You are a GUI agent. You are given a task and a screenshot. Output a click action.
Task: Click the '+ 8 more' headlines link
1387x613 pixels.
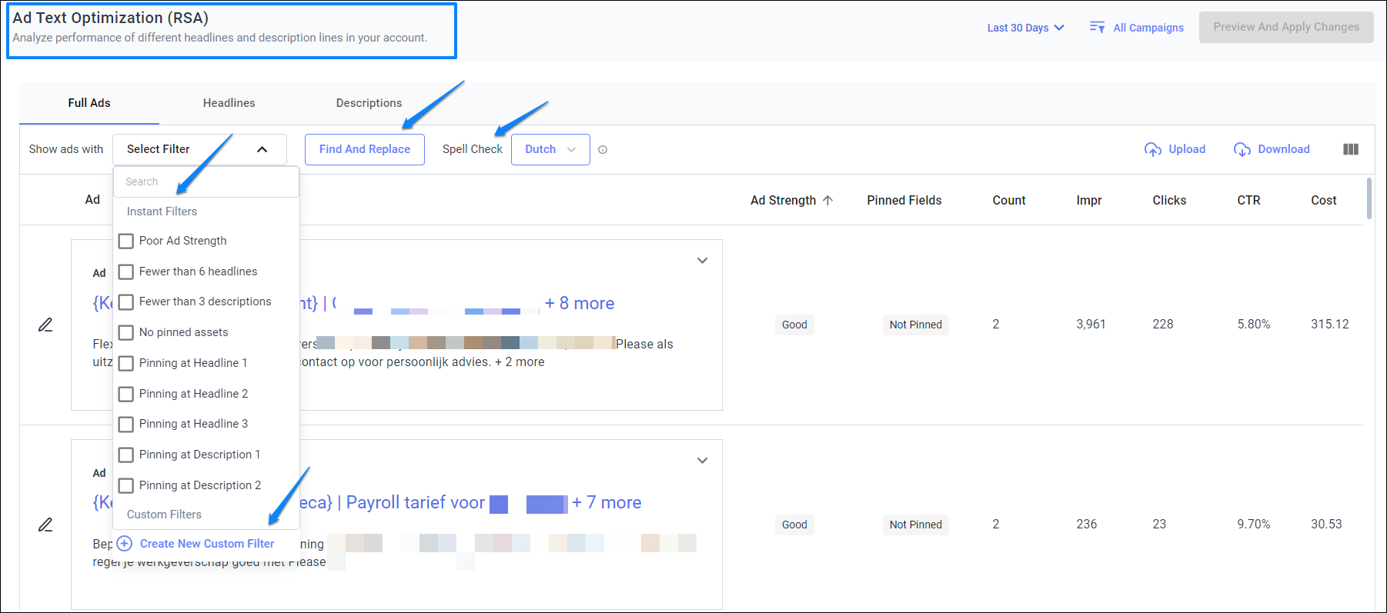(580, 303)
